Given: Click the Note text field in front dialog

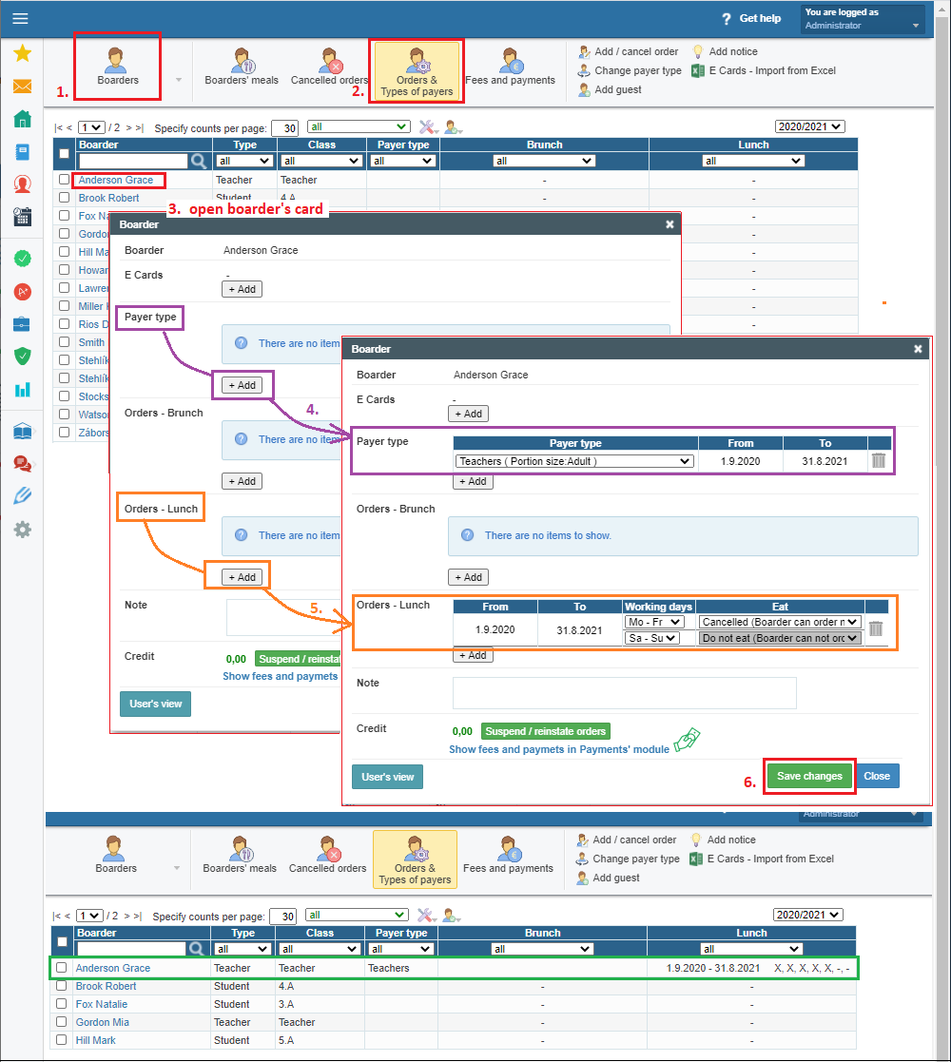Looking at the screenshot, I should click(x=625, y=693).
